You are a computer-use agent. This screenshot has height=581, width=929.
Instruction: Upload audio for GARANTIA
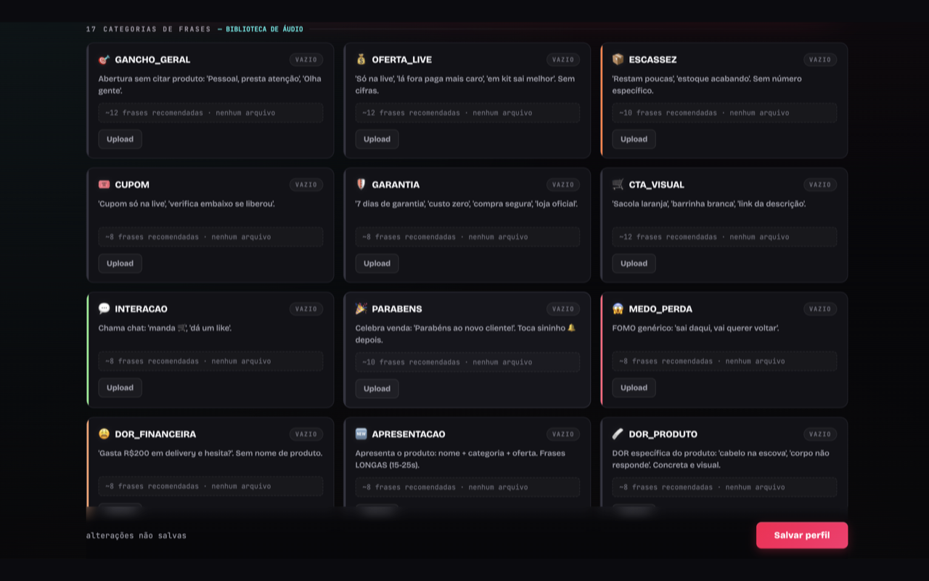(x=377, y=264)
